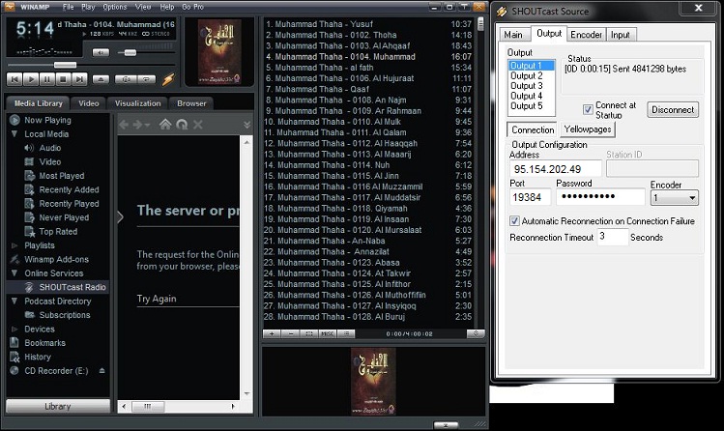This screenshot has height=431, width=724.
Task: Select the Media Library tab
Action: 38,103
